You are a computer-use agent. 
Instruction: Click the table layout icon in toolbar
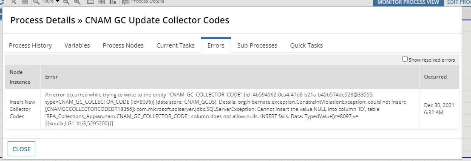click(x=102, y=2)
